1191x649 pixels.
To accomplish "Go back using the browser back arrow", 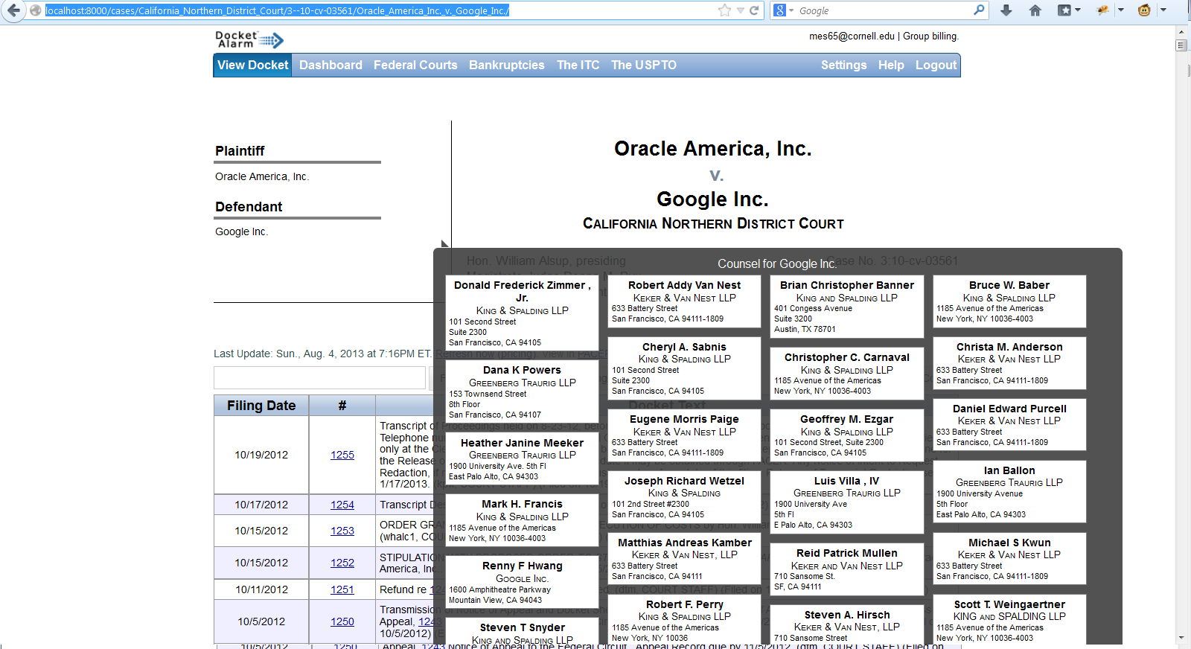I will coord(13,10).
